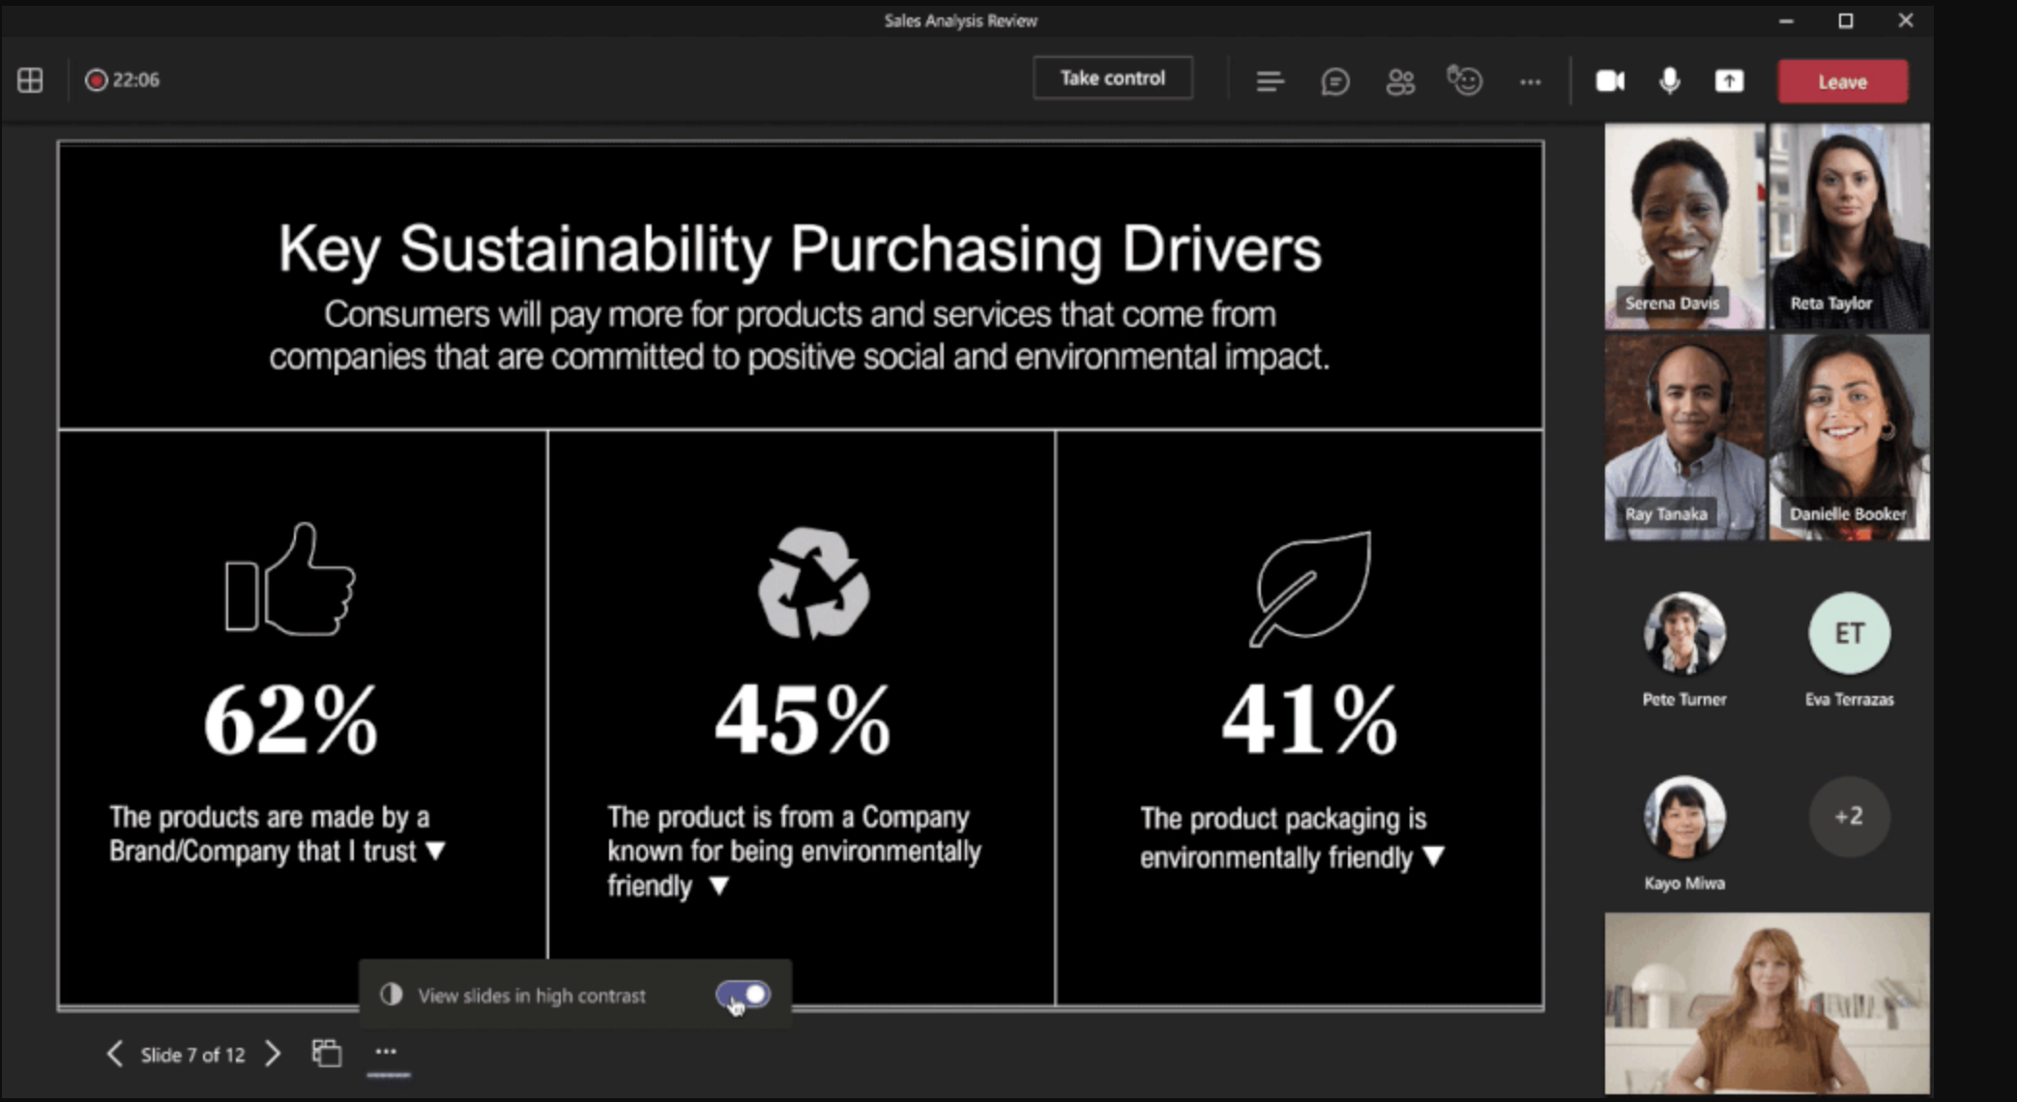Open the gallery grid view icon

(30, 80)
